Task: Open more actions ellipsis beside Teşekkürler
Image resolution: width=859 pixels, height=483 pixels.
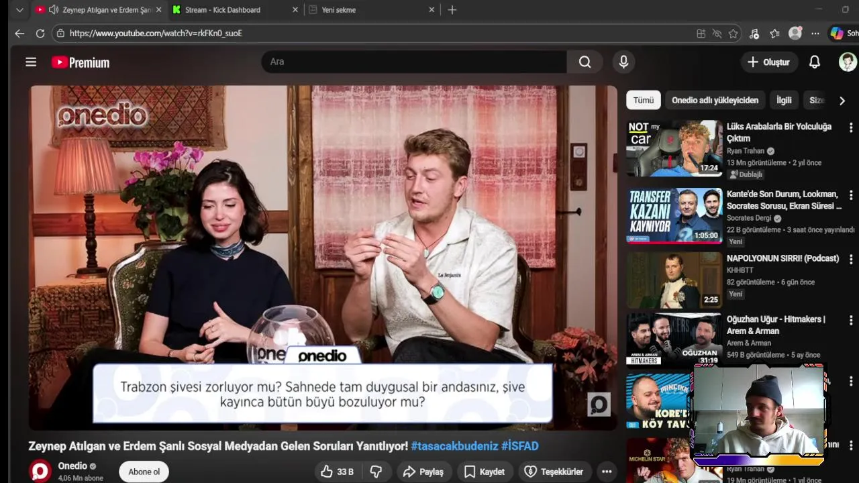Action: point(607,472)
